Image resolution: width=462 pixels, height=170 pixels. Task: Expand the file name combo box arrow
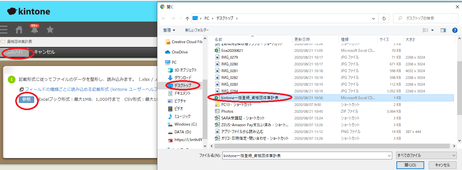(389, 156)
